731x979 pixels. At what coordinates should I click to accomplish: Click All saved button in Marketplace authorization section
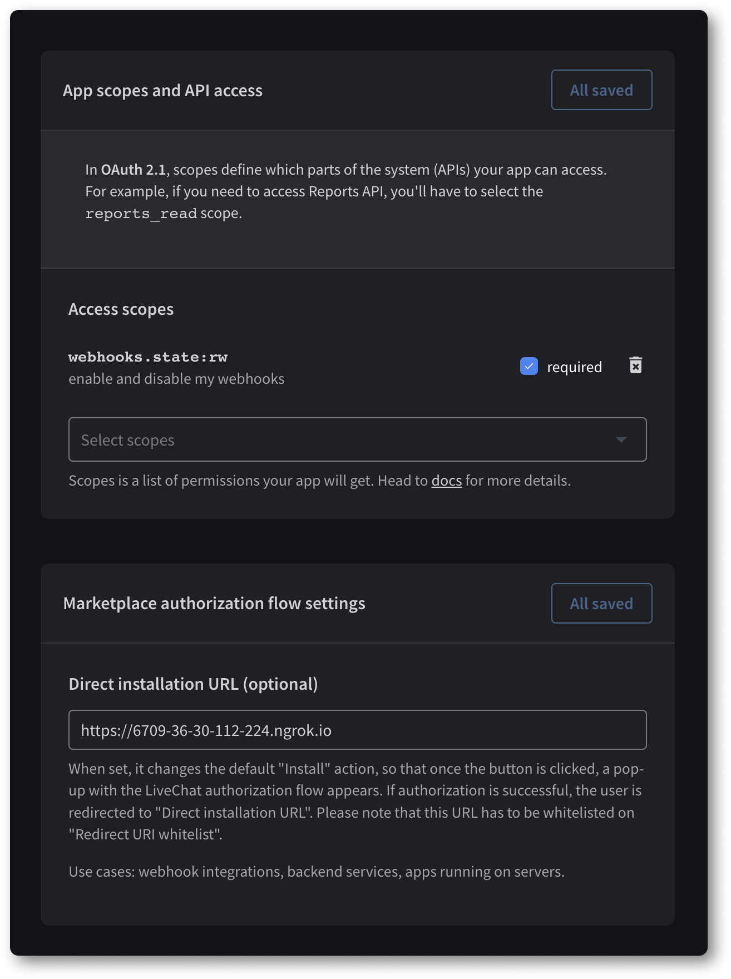[601, 604]
